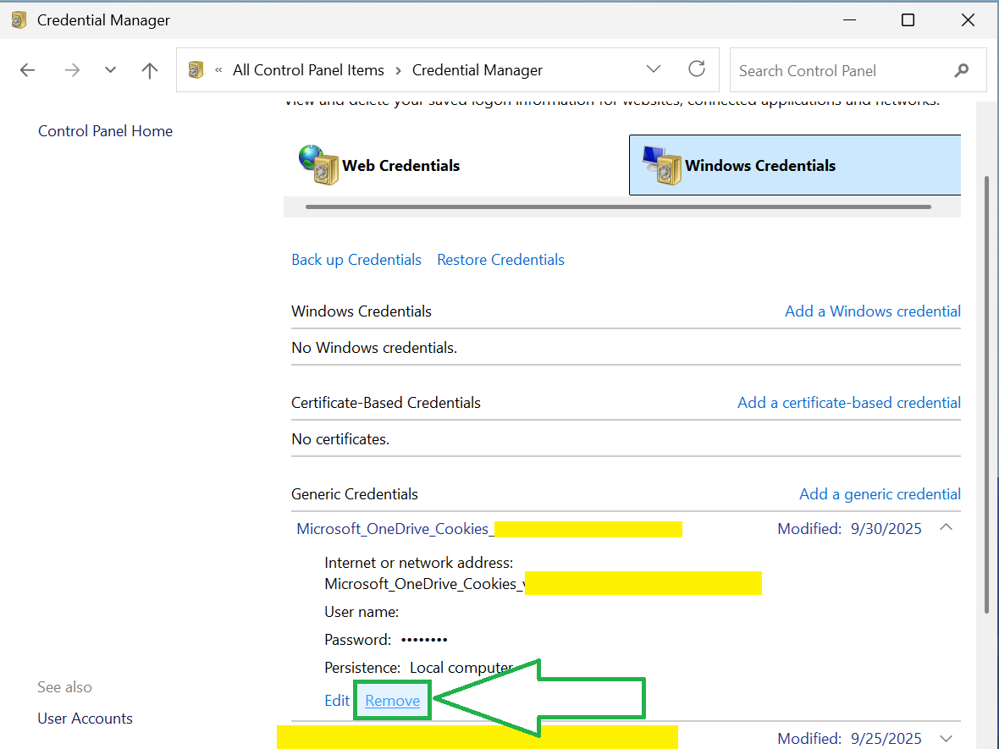Open Control Panel Home
999x749 pixels.
click(105, 131)
